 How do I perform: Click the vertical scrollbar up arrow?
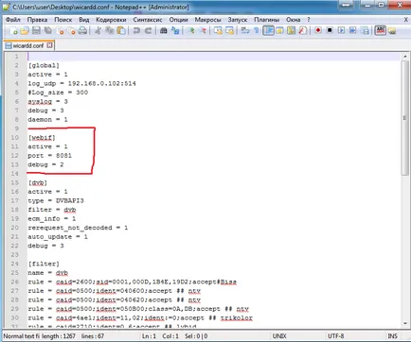tap(405, 57)
